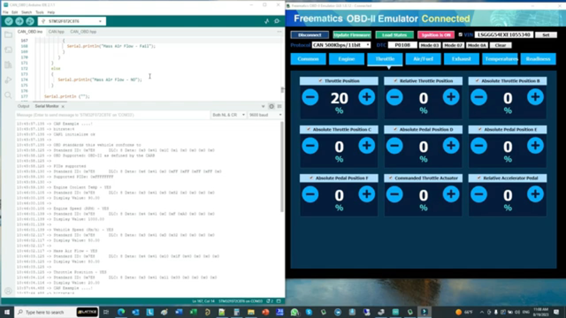Toggle the Relative Throttle Position checkbox

click(395, 81)
